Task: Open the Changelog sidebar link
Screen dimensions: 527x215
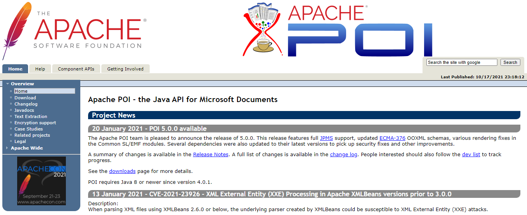Action: (26, 104)
